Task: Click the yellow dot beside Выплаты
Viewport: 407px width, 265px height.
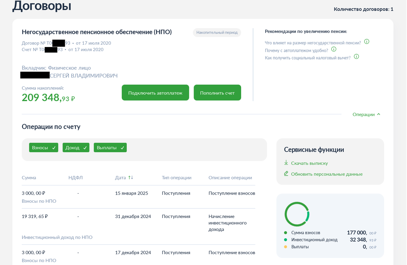Action: pos(286,247)
